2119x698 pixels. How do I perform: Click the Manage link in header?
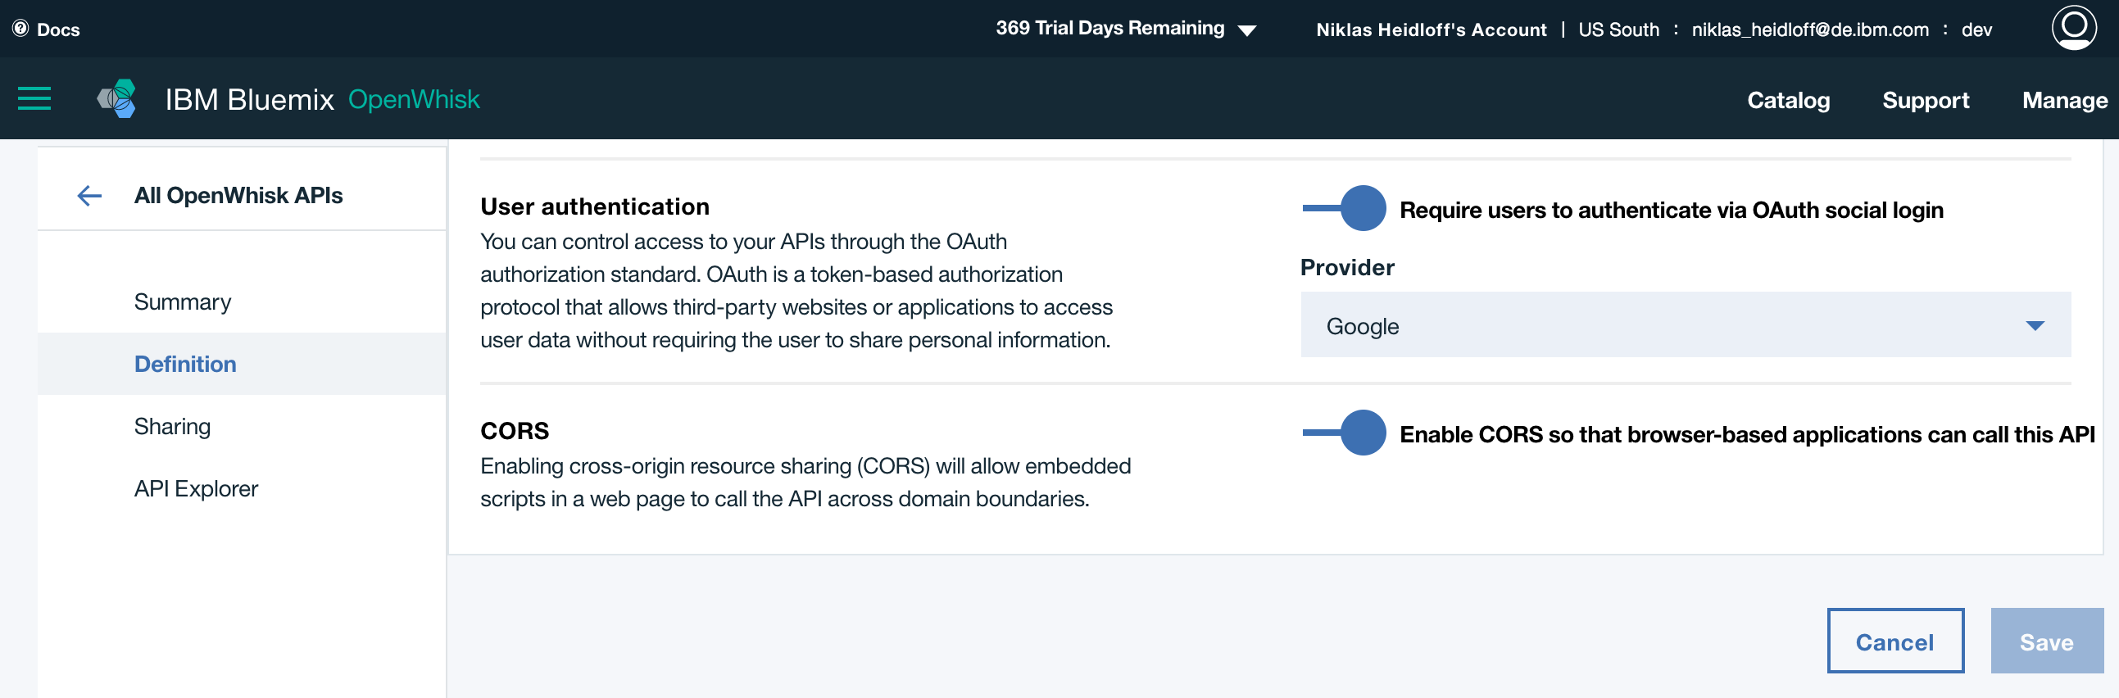pos(2065,99)
